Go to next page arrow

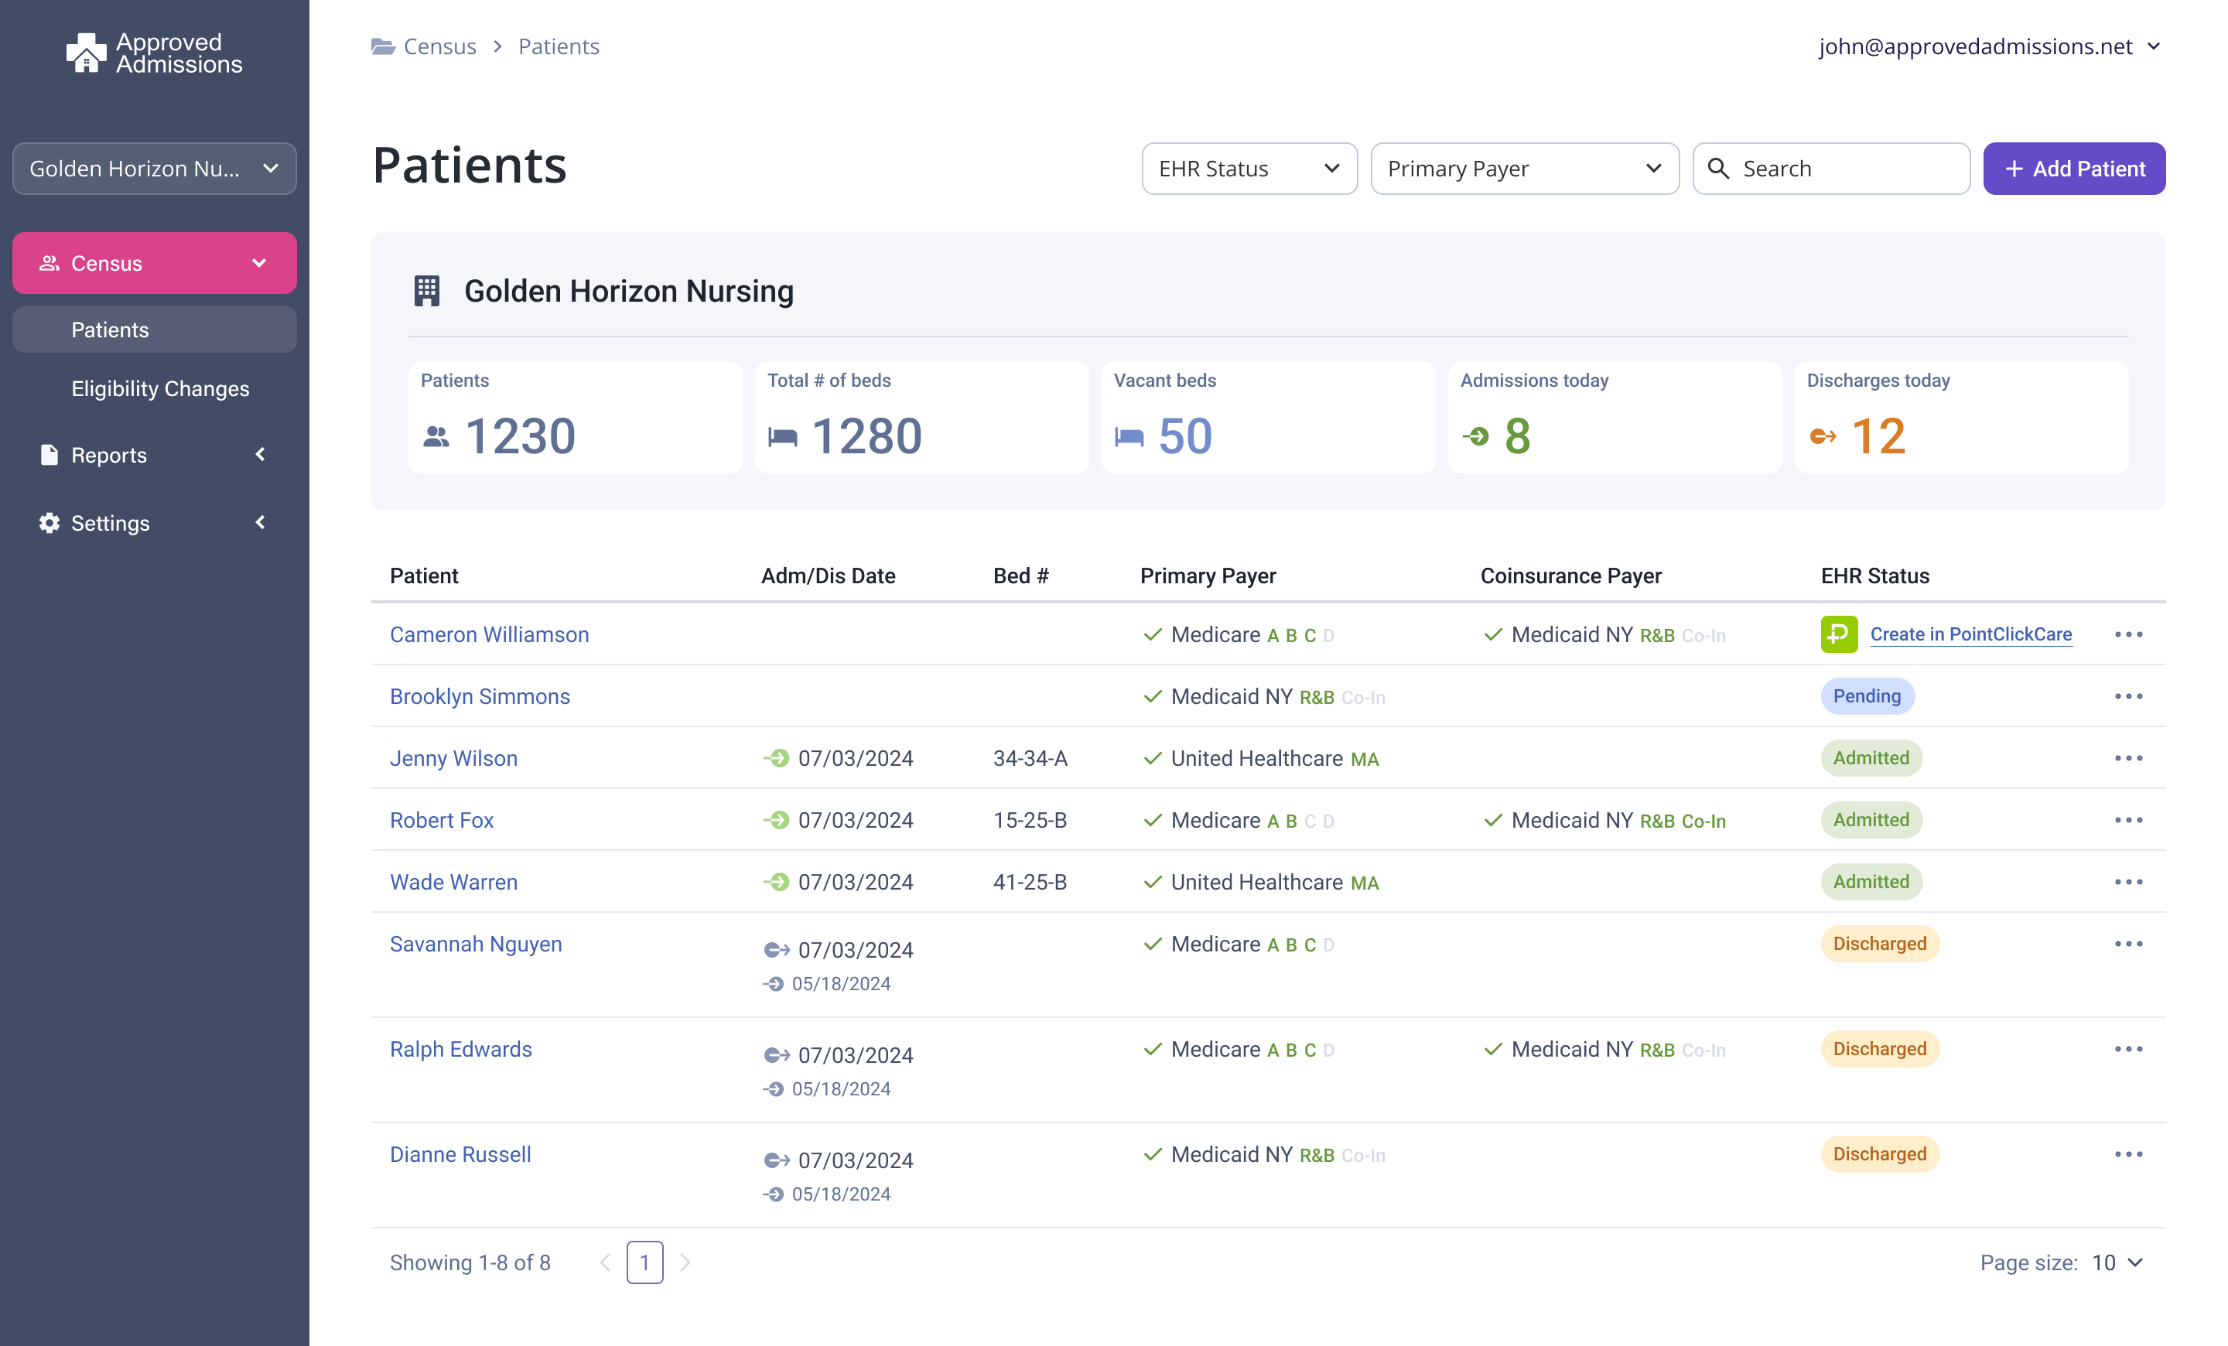[685, 1262]
